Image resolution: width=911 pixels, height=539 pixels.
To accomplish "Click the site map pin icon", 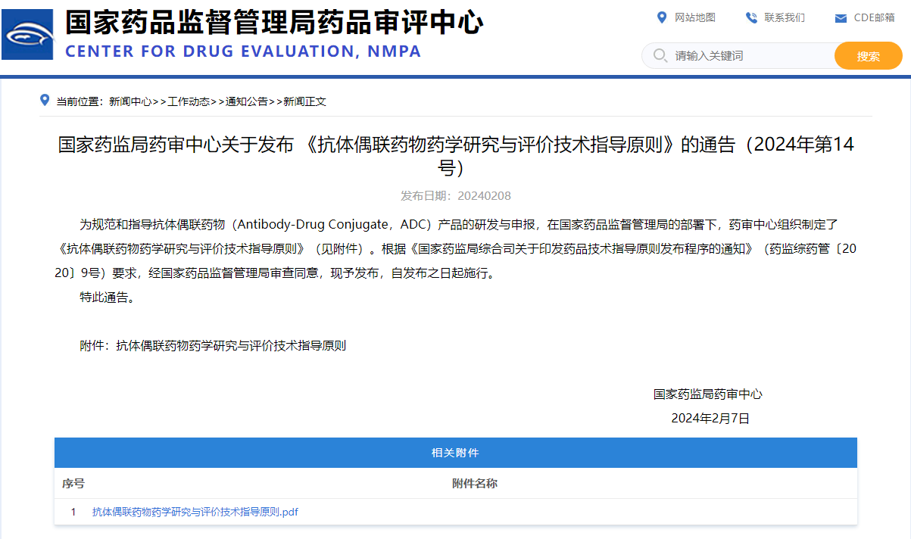I will (661, 17).
